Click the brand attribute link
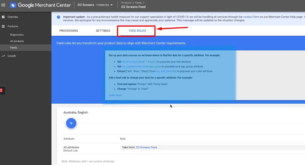Image resolution: width=305 pixels, height=165 pixels. [x=153, y=62]
